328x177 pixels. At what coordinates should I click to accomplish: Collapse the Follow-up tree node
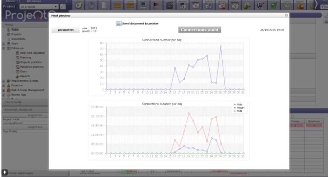pos(4,48)
